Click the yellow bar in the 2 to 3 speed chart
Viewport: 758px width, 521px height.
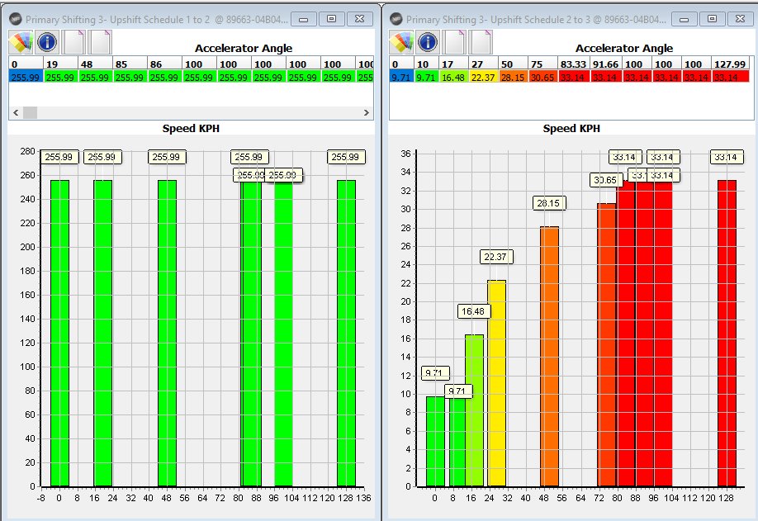[x=496, y=383]
